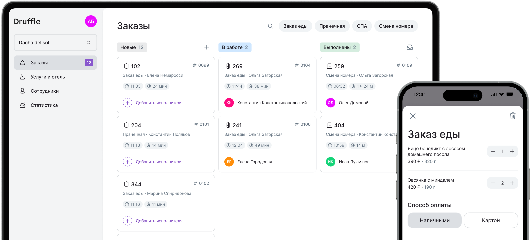Click the АБ profile avatar
This screenshot has height=240, width=530.
pyautogui.click(x=91, y=21)
